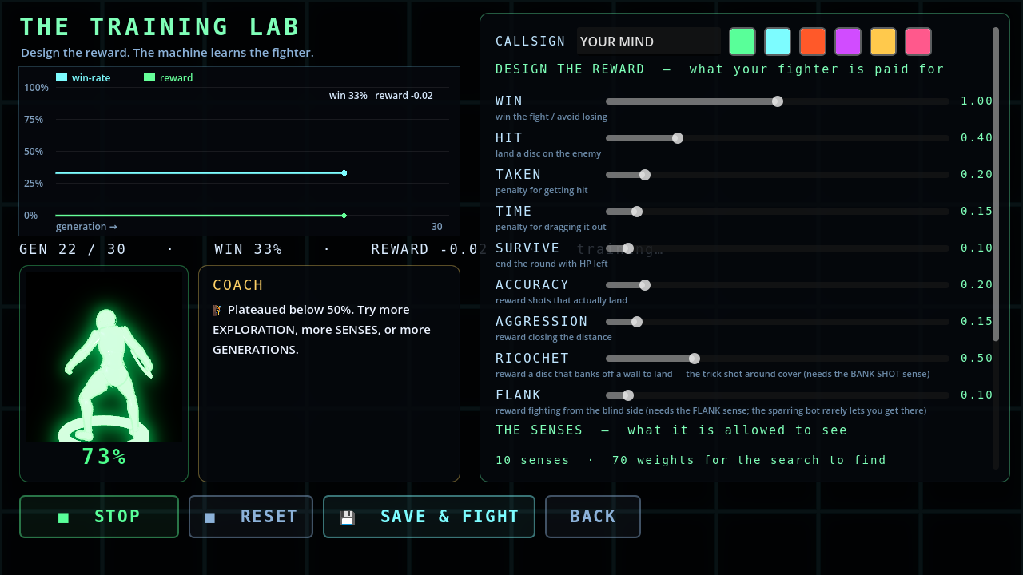Click the reward line endpoint marker
This screenshot has width=1023, height=575.
point(344,216)
